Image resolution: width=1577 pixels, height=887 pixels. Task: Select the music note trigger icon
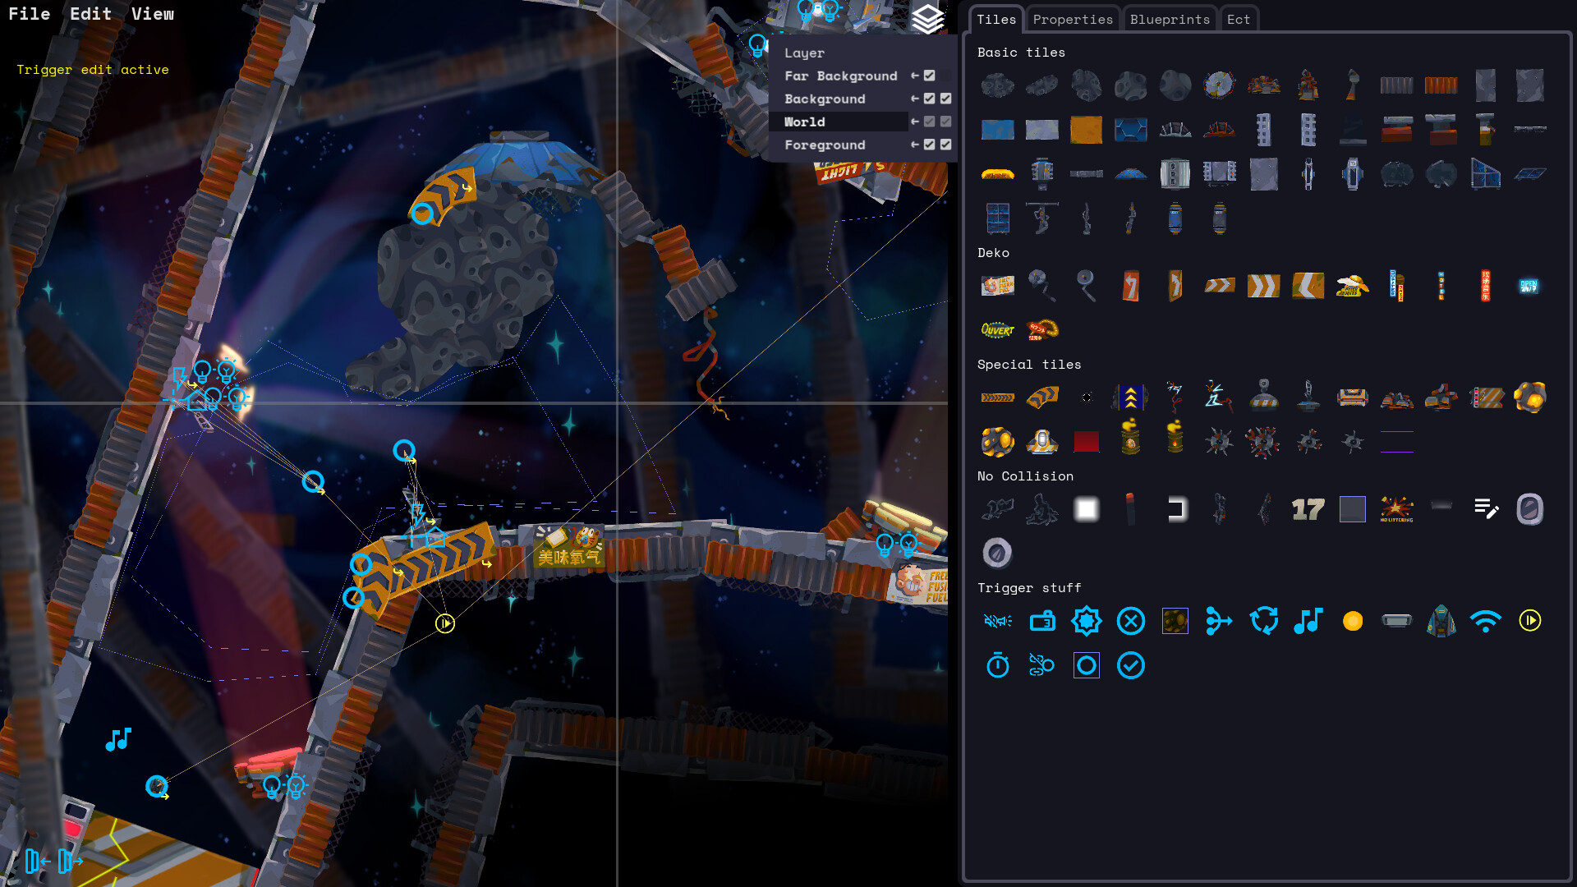pos(1308,621)
